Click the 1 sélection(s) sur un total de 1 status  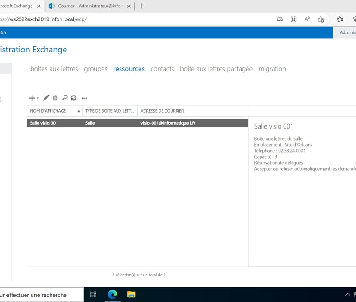tap(139, 275)
